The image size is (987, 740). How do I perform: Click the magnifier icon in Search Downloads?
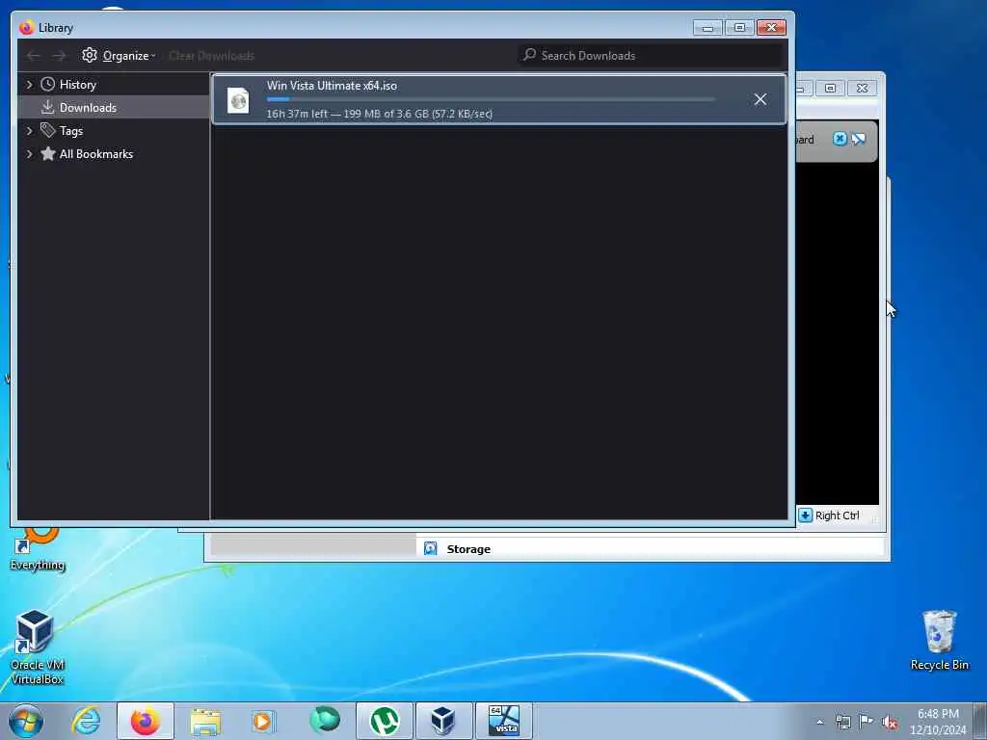pyautogui.click(x=529, y=55)
